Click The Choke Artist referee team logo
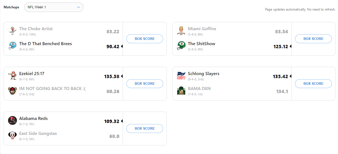Image resolution: width=338 pixels, height=154 pixels. click(12, 30)
